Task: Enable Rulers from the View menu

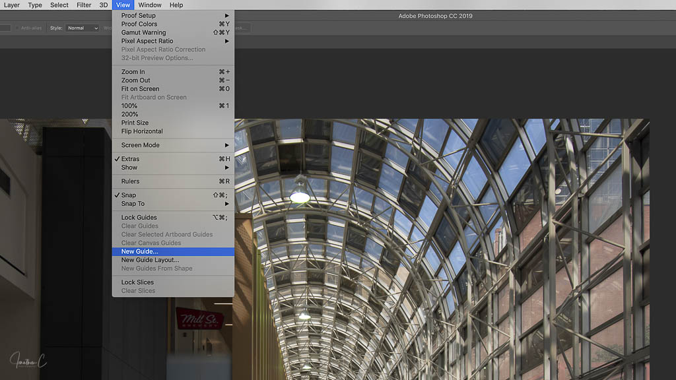Action: 130,181
